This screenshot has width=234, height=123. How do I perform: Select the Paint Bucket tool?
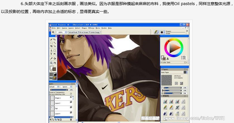pos(55,59)
